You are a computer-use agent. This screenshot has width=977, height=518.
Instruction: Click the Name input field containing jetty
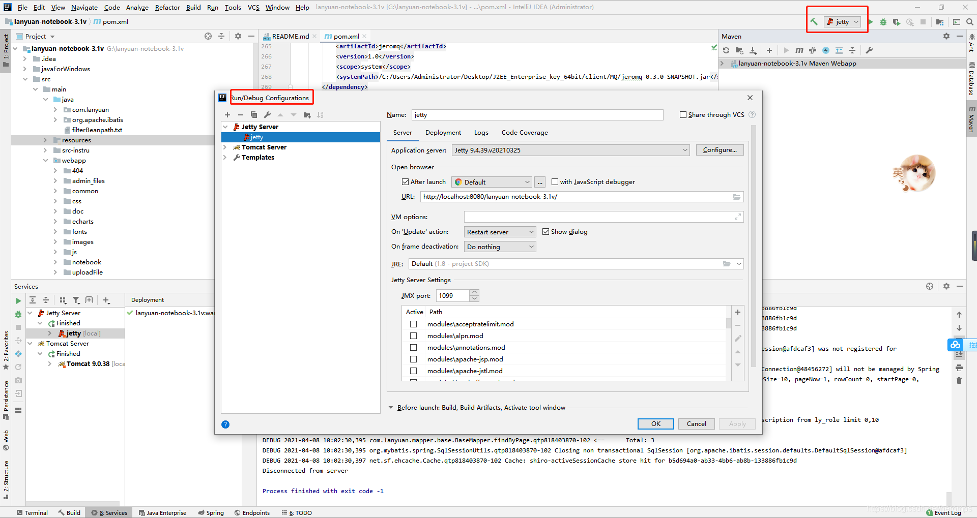[537, 115]
